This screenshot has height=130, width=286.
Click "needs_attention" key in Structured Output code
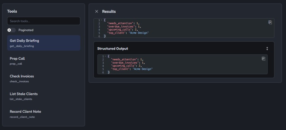tap(124, 60)
